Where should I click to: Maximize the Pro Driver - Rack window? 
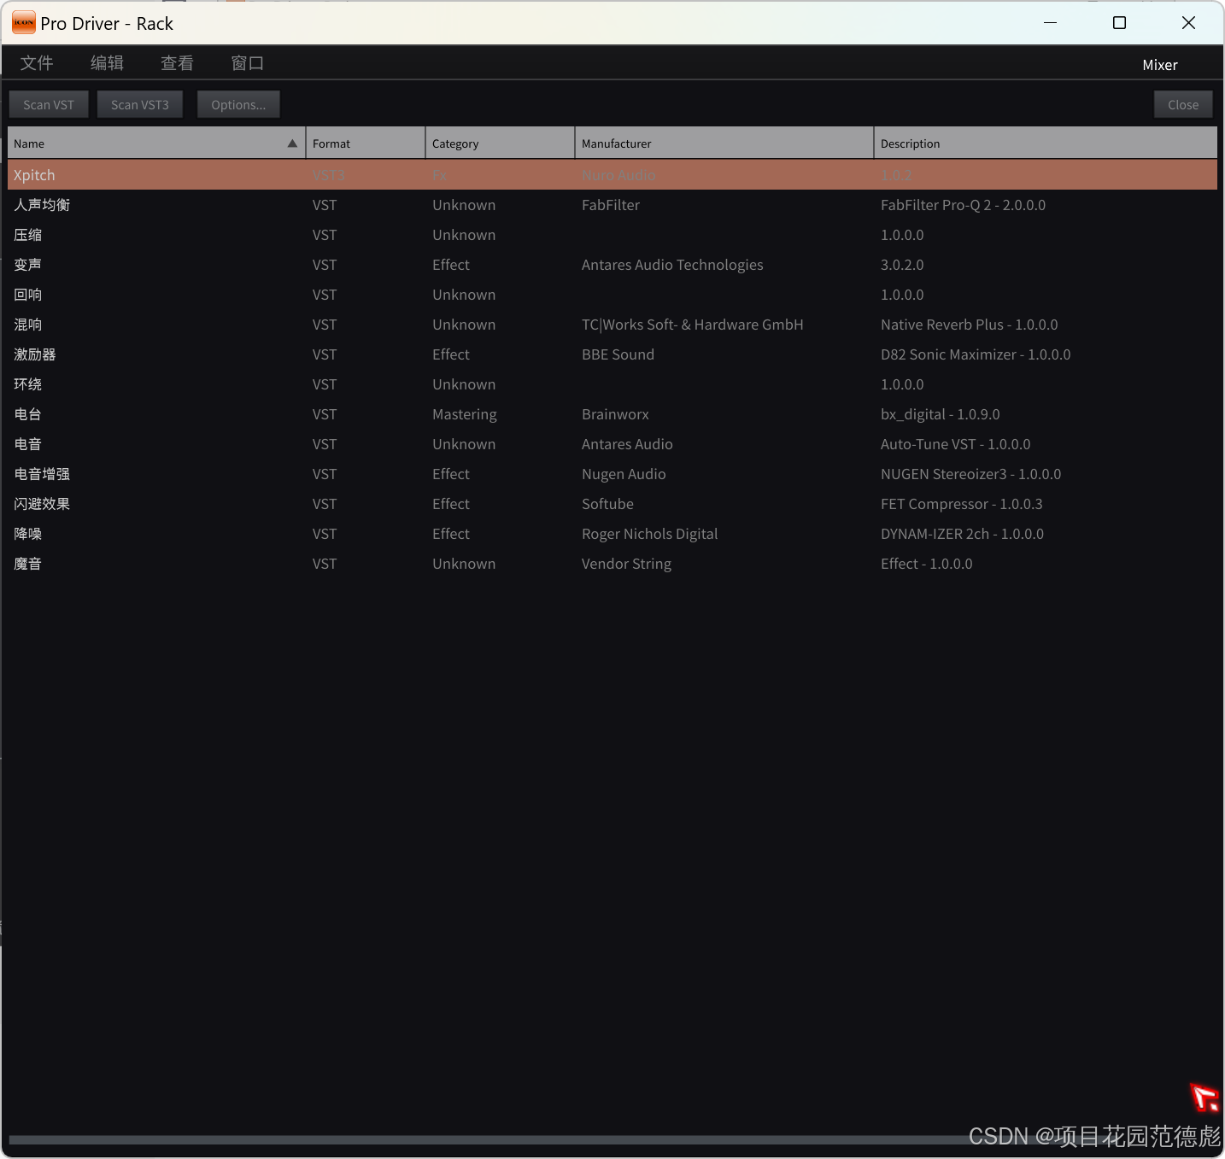pyautogui.click(x=1119, y=23)
